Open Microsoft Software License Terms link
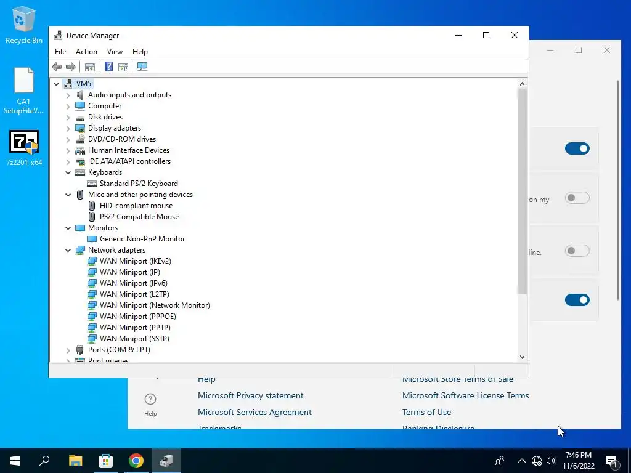 pyautogui.click(x=466, y=396)
